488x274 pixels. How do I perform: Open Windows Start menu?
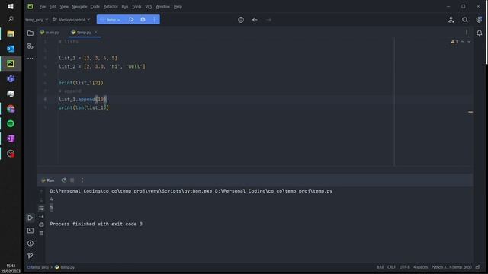pos(11,6)
